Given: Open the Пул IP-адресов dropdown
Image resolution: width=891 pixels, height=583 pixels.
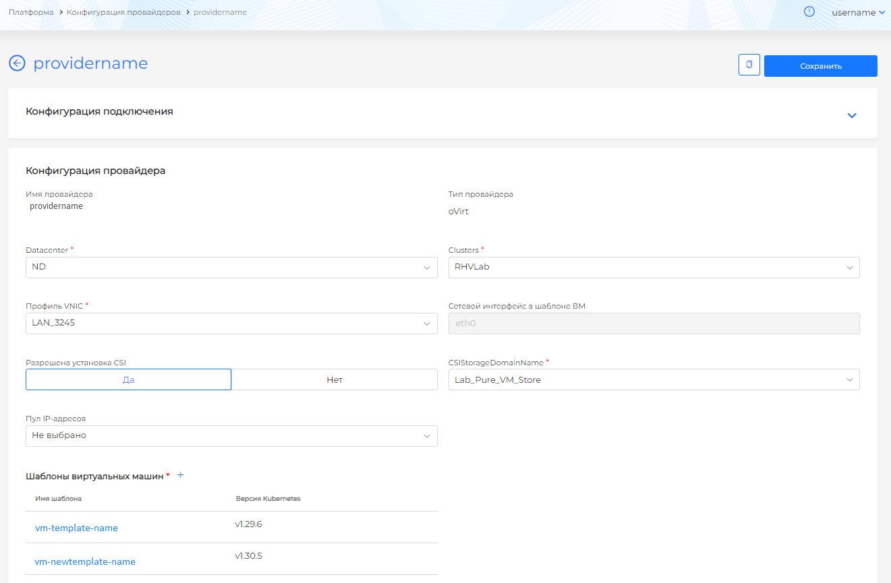Looking at the screenshot, I should 231,436.
